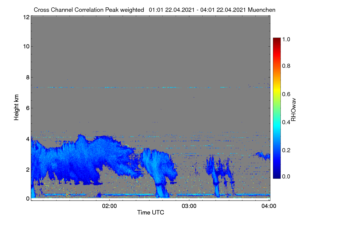The height and width of the screenshot is (236, 355).
Task: Select the Time UTC axis title
Action: [151, 212]
